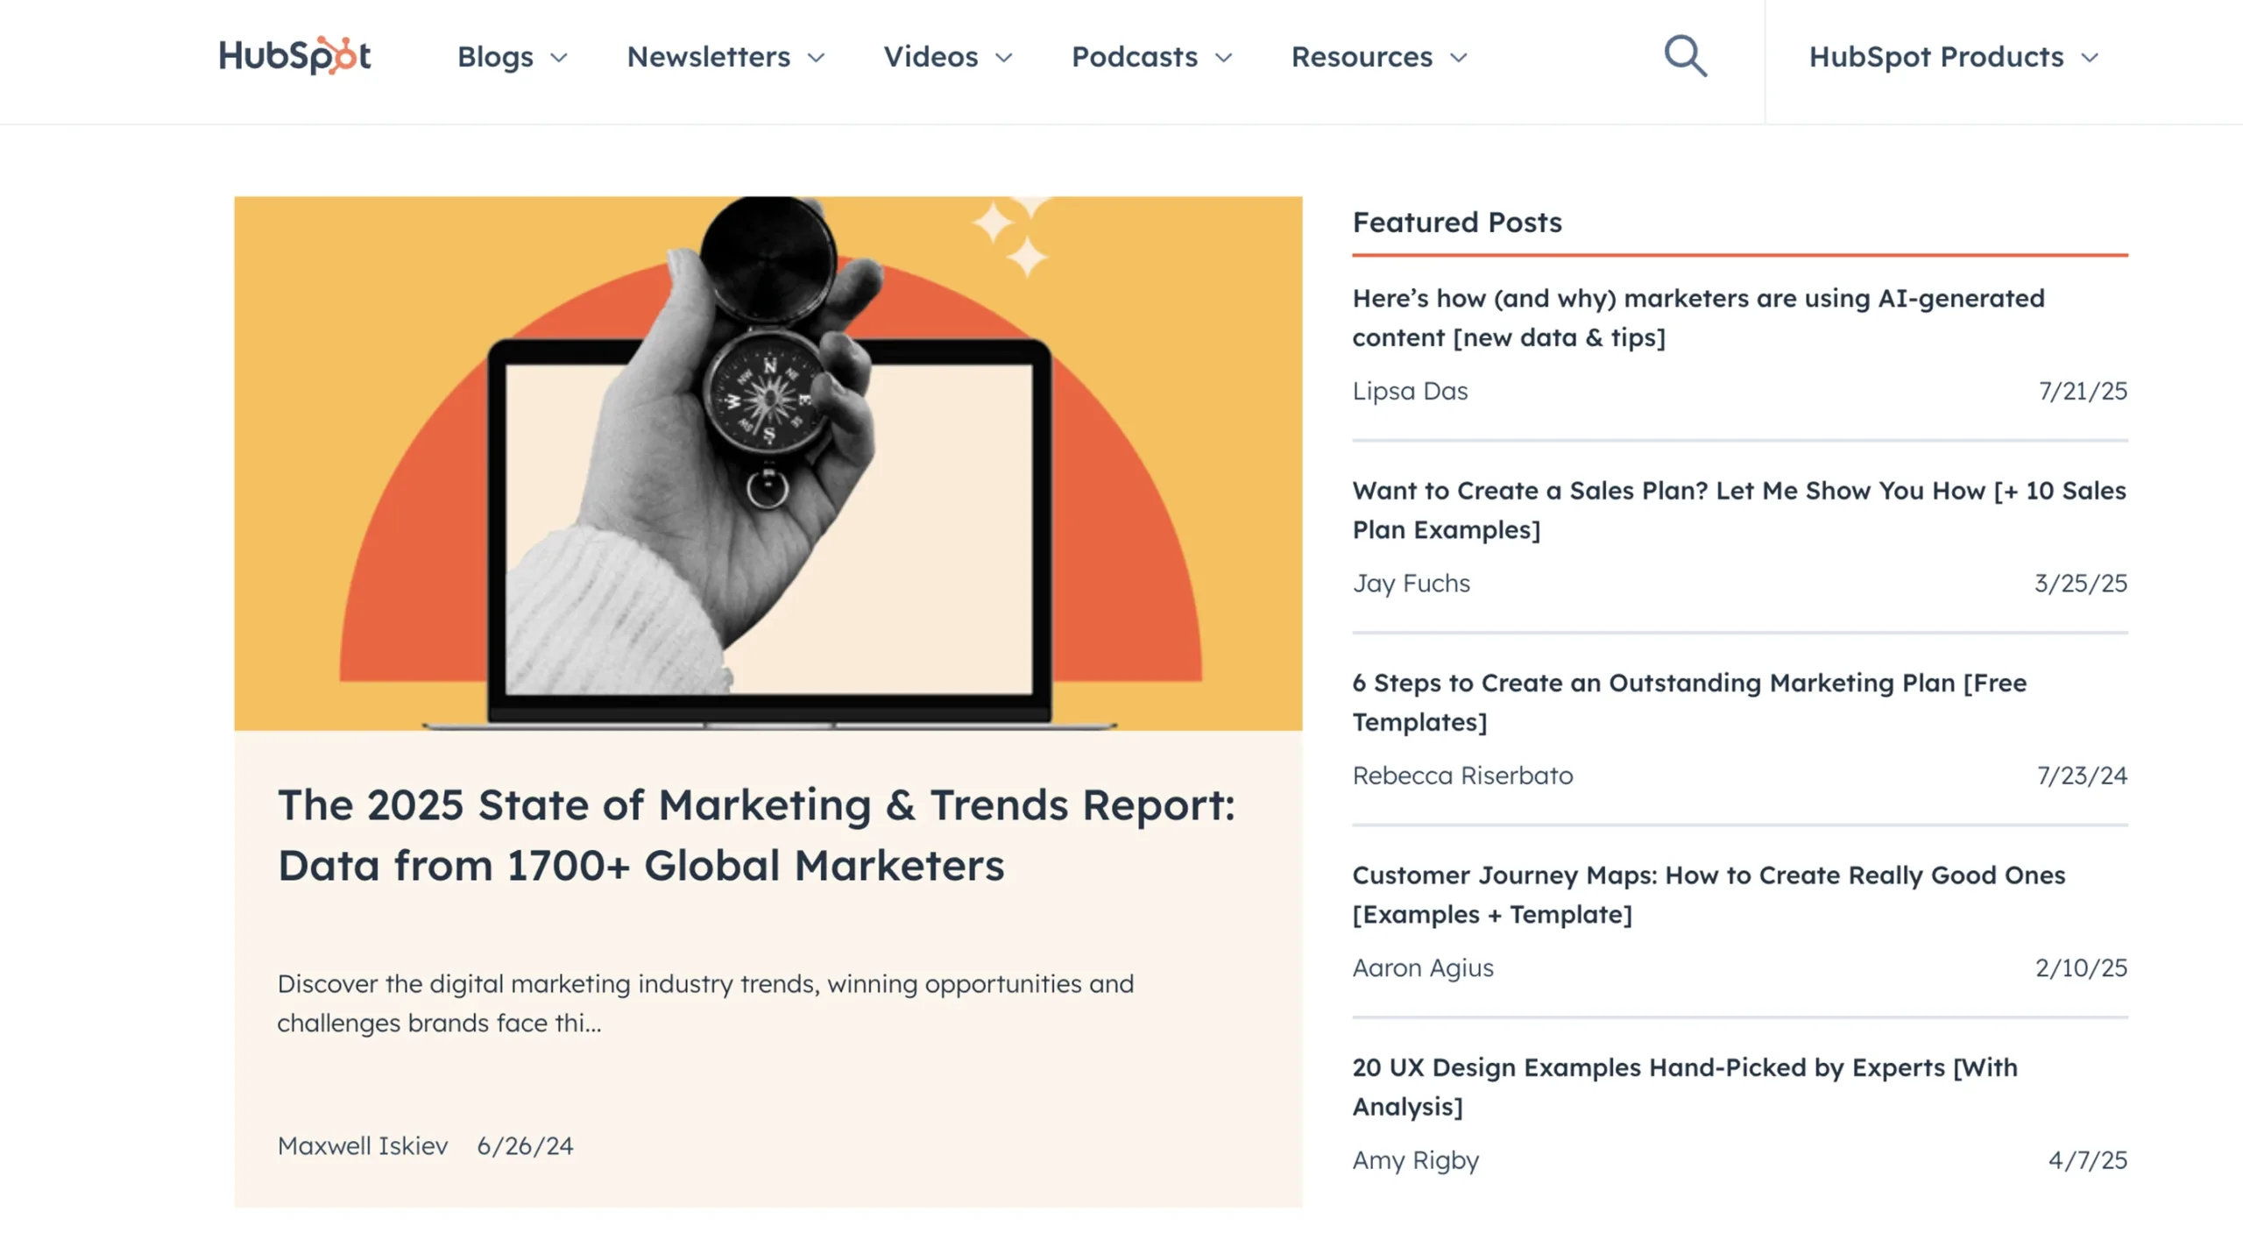This screenshot has width=2243, height=1247.
Task: Select the Newsletters menu label
Action: click(708, 57)
